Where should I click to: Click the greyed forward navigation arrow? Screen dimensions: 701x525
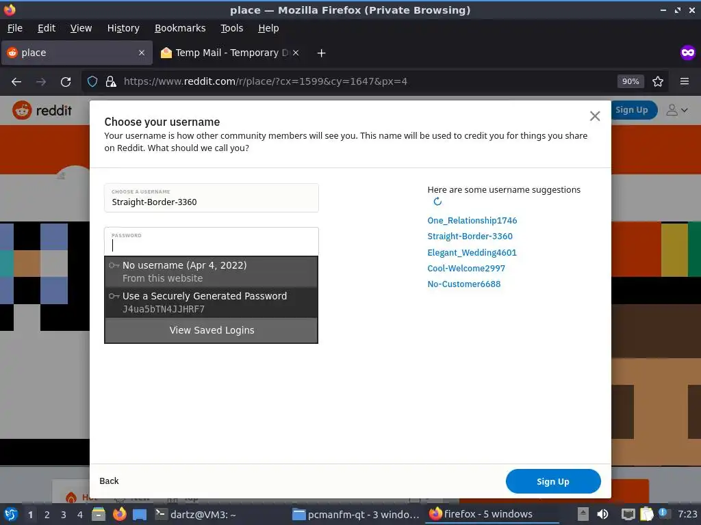[x=41, y=82]
